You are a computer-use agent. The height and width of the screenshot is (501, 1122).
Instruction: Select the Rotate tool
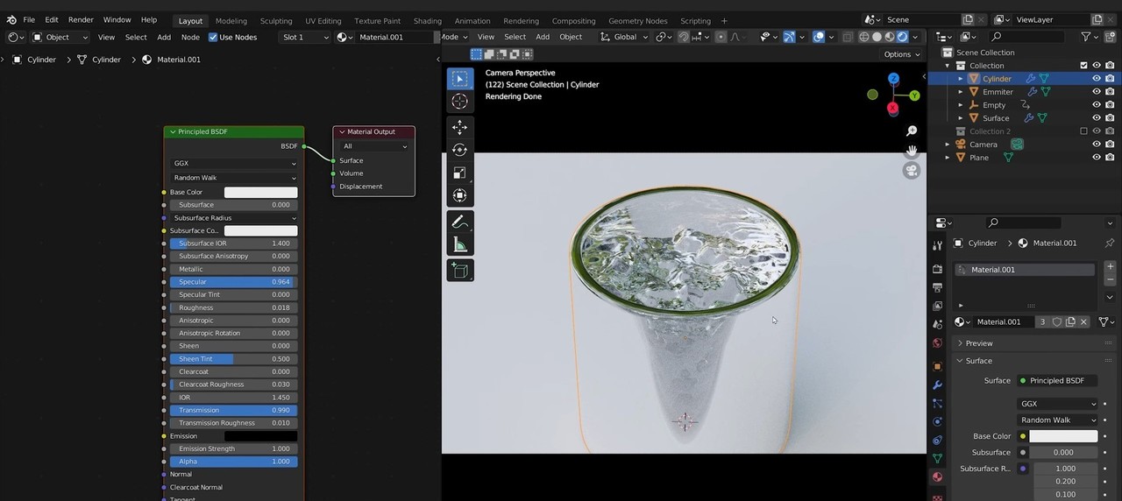coord(459,150)
